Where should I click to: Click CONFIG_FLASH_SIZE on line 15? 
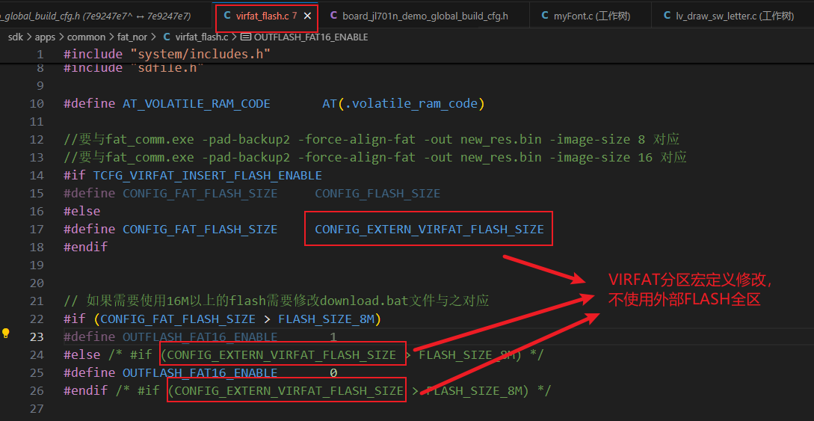377,194
